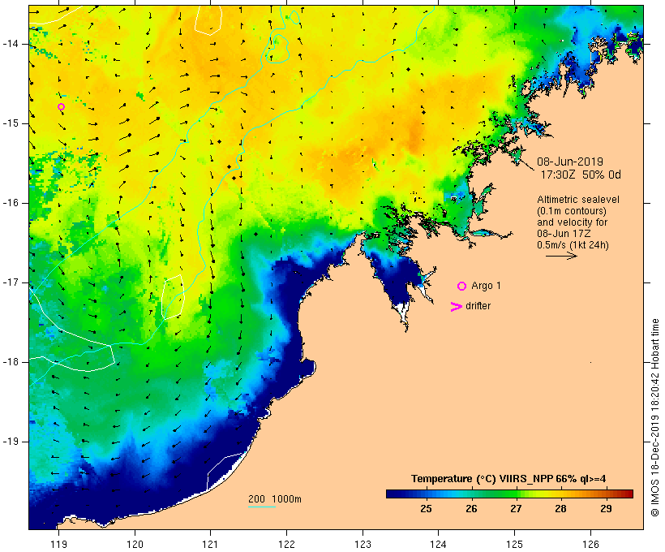The image size is (665, 552).
Task: Click the latitude axis label -15
Action: [x=10, y=123]
